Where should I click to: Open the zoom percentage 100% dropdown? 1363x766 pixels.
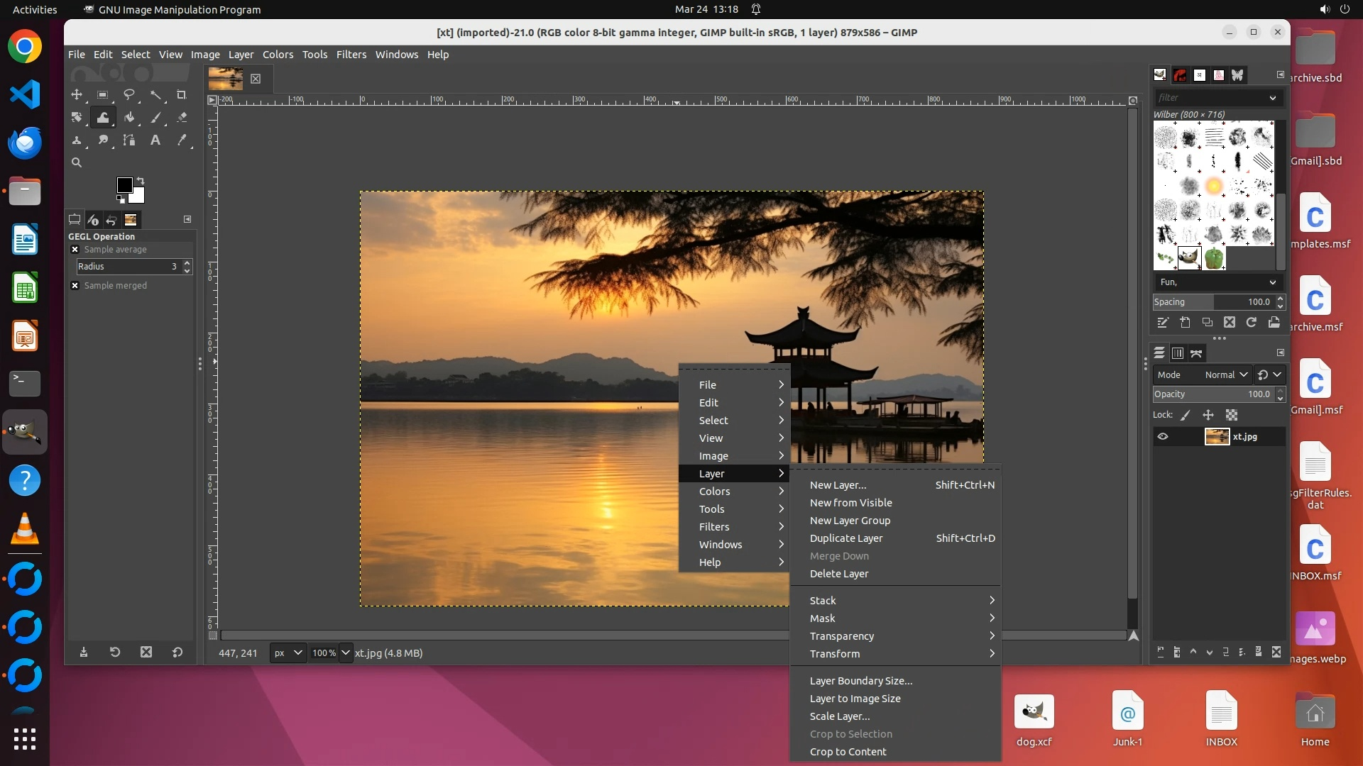[346, 653]
